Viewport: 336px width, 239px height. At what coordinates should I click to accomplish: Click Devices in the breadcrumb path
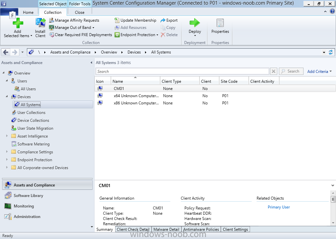[134, 52]
